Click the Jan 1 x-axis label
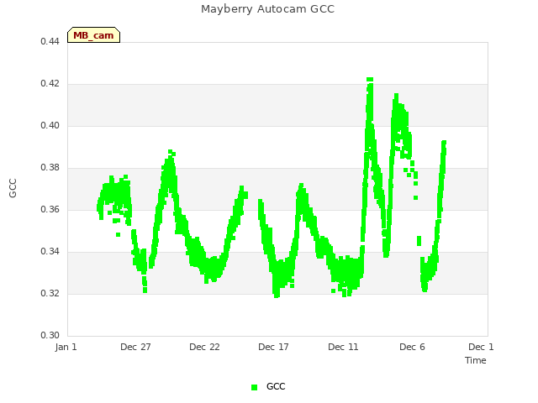 [66, 347]
